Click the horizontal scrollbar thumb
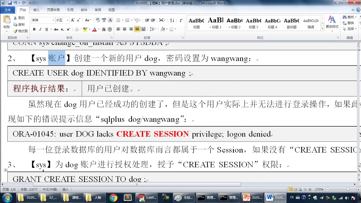The width and height of the screenshot is (361, 203). point(137,184)
